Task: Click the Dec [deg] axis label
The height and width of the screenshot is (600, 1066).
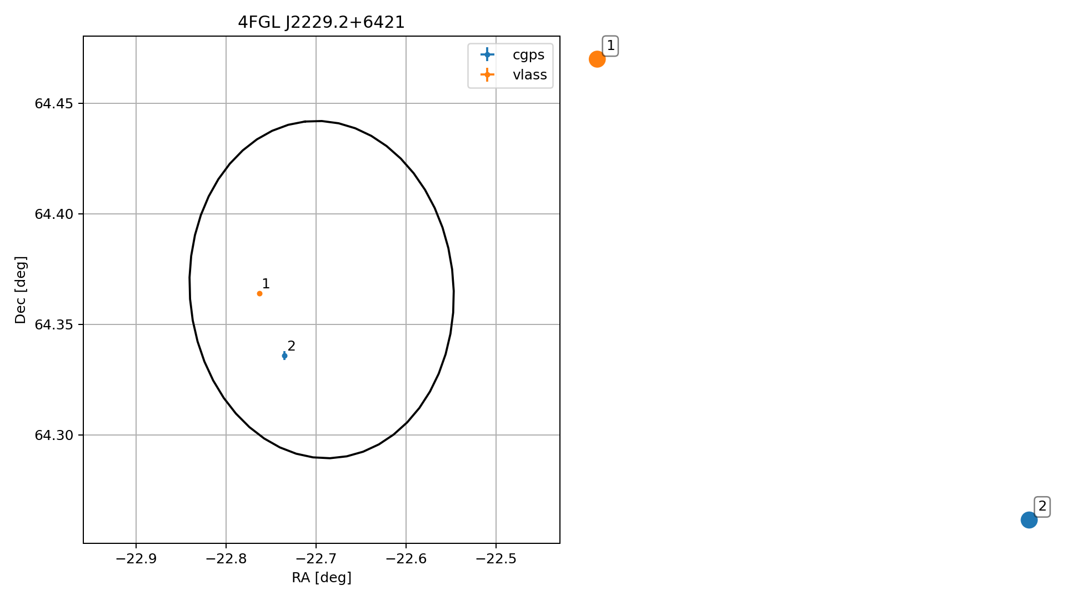Action: pos(21,289)
